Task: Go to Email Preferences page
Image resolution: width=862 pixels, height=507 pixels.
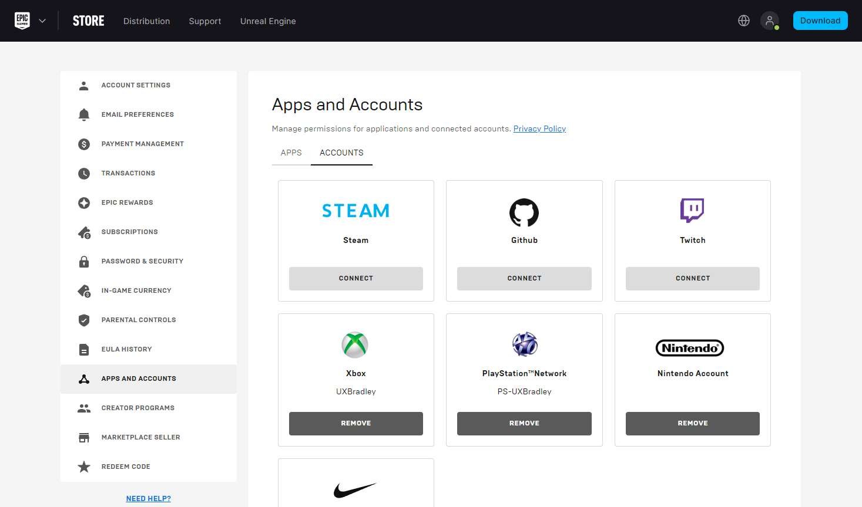Action: click(149, 115)
